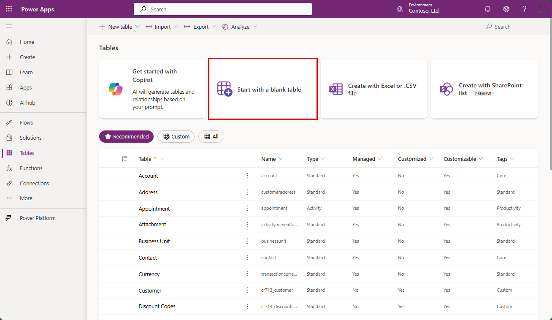Select the Recommended filter pill
This screenshot has width=552, height=320.
(126, 136)
